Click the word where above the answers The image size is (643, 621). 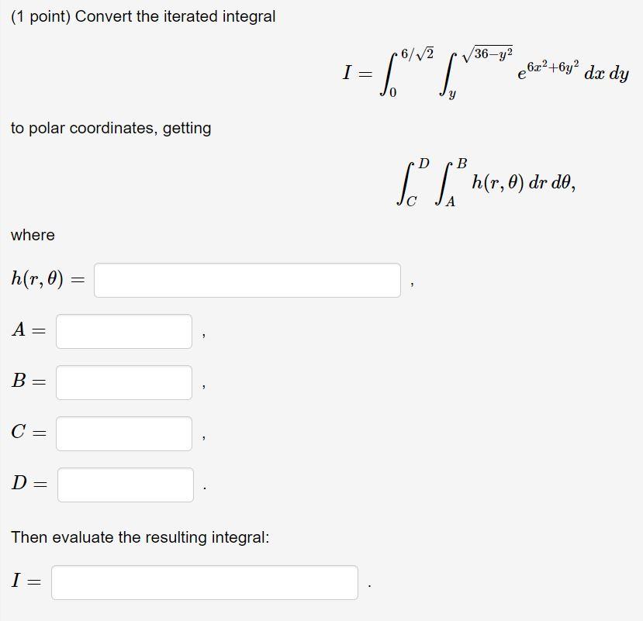tap(32, 235)
